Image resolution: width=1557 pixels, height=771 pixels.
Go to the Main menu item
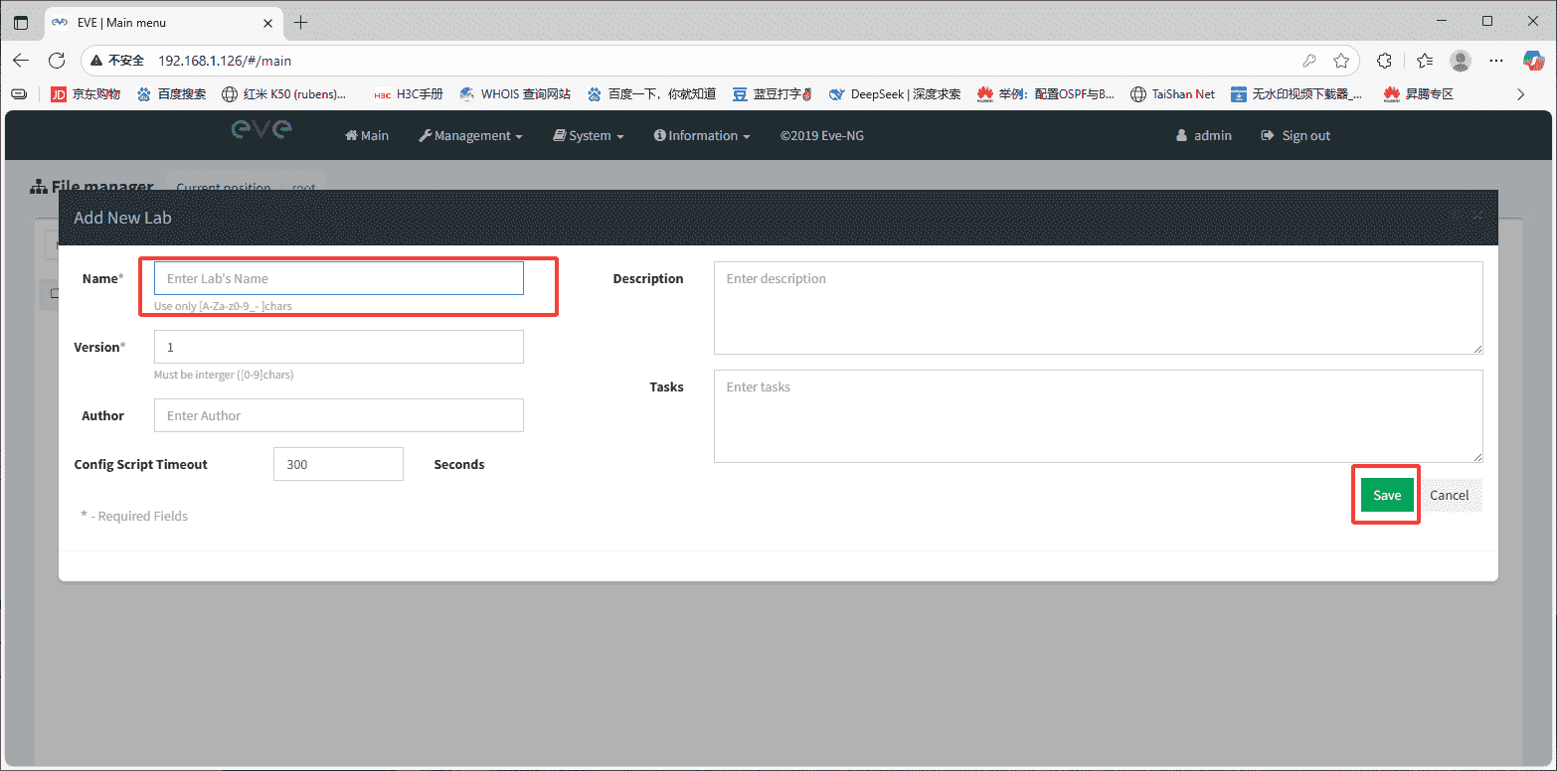367,136
